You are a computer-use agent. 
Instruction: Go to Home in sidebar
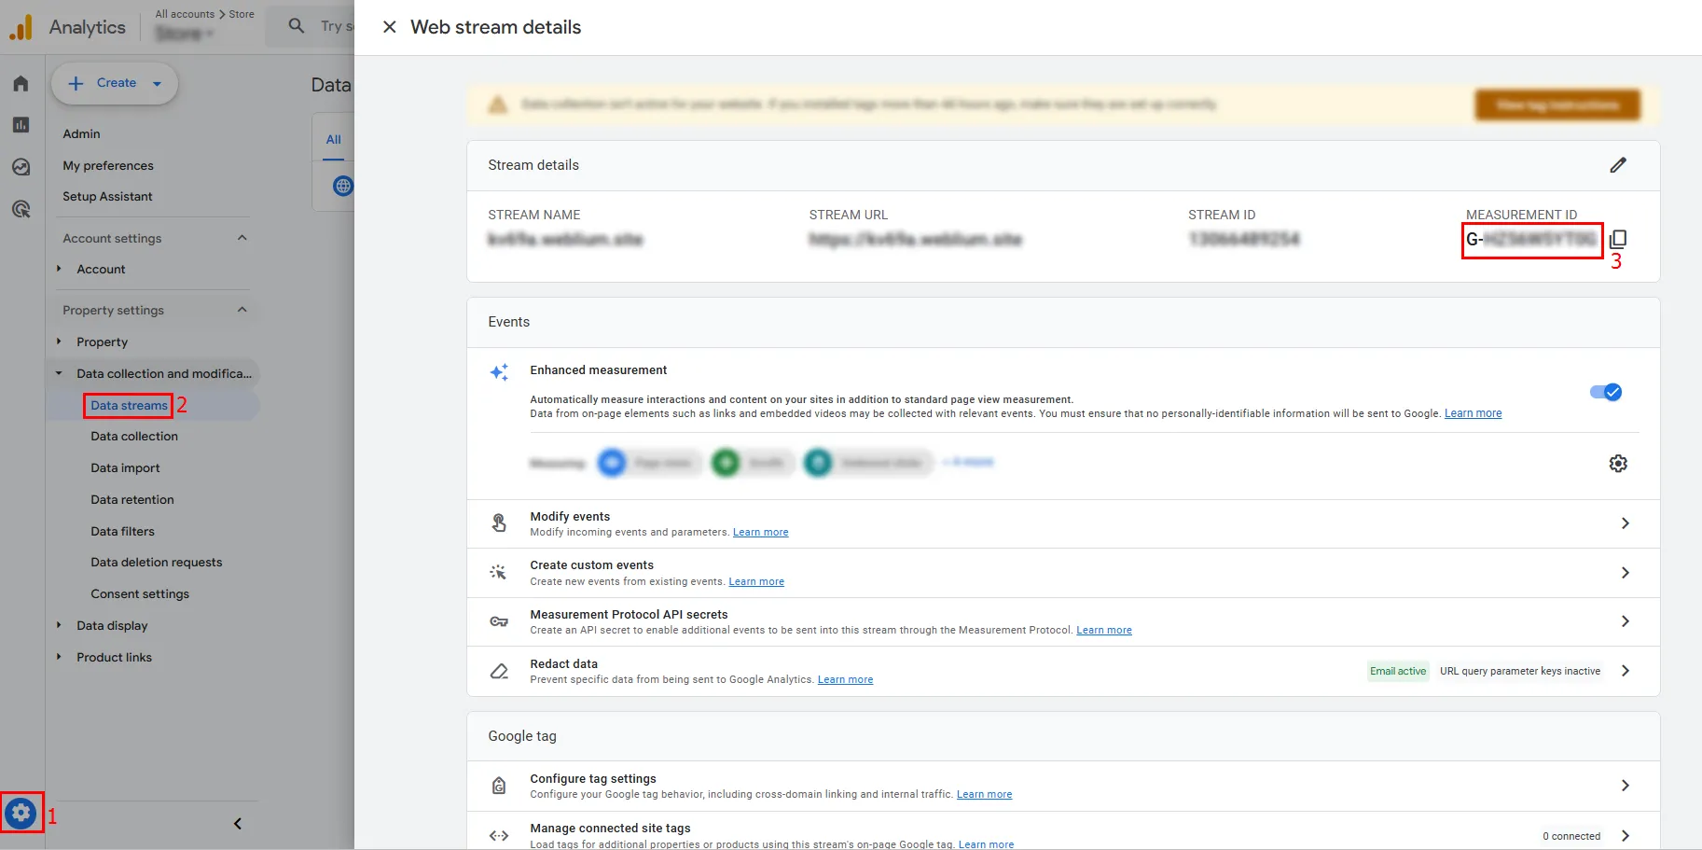click(21, 84)
